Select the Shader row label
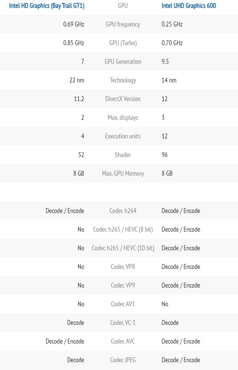Screen dimensions: 238x370 tap(123, 155)
